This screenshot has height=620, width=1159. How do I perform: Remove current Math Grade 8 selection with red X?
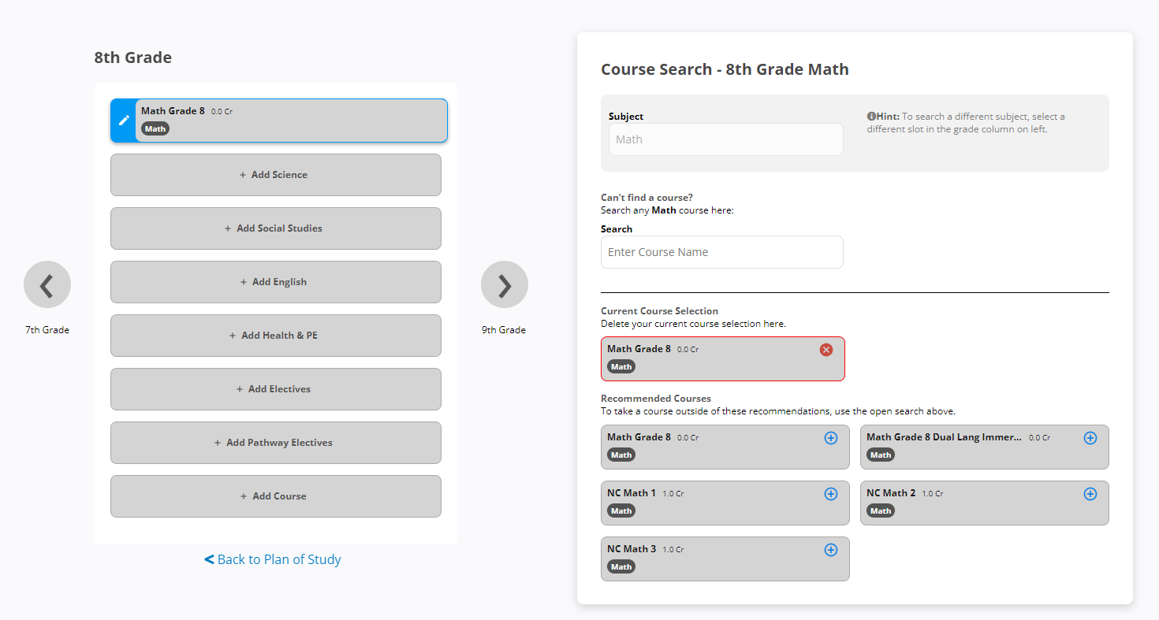point(826,350)
